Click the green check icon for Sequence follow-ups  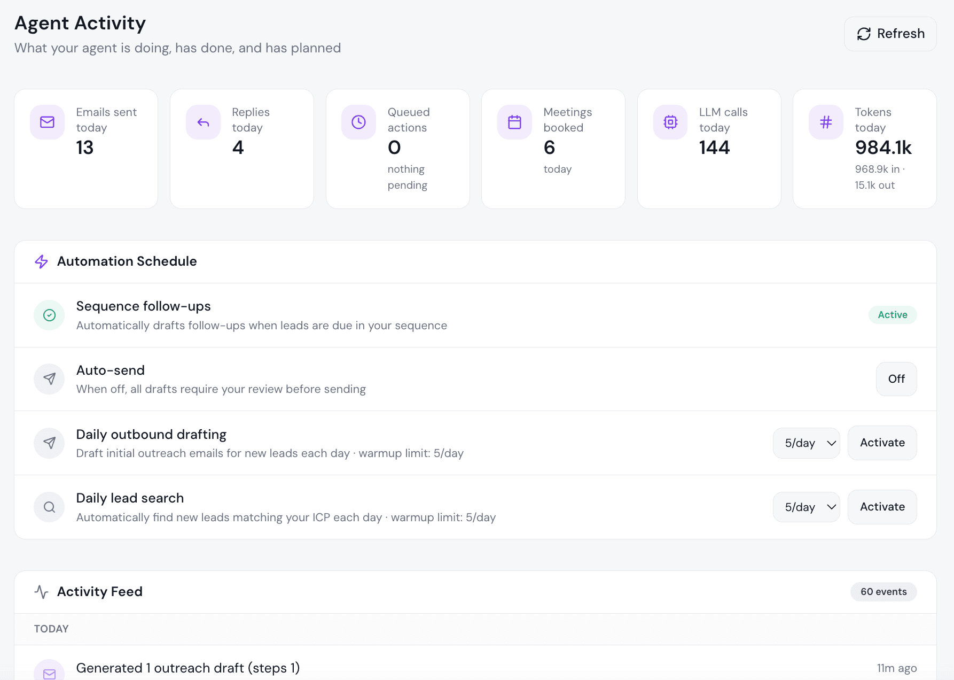(49, 315)
